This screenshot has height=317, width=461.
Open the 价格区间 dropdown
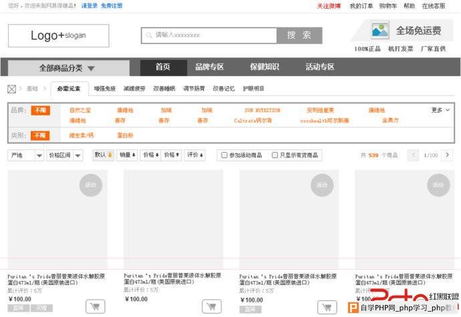click(x=65, y=155)
